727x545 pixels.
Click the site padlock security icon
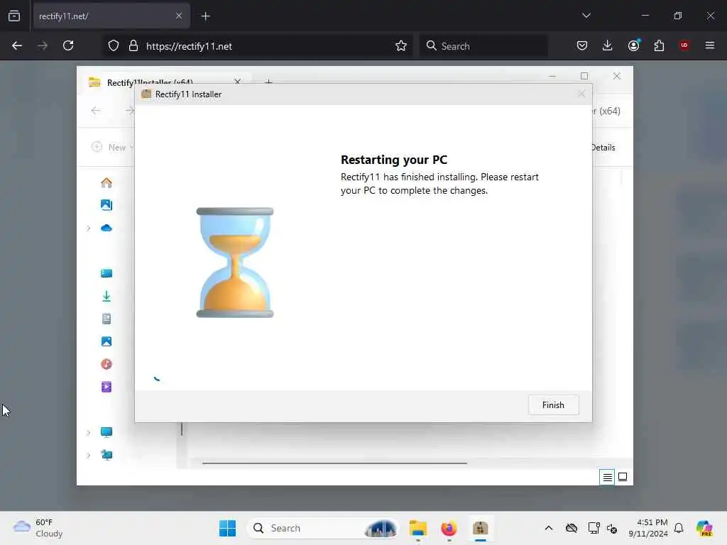[133, 46]
